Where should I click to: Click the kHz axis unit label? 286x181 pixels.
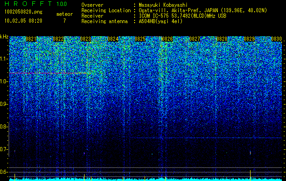[x=4, y=37]
